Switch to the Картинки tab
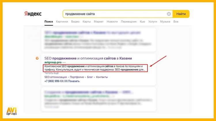Screen dimensions: 216x121 62,22
